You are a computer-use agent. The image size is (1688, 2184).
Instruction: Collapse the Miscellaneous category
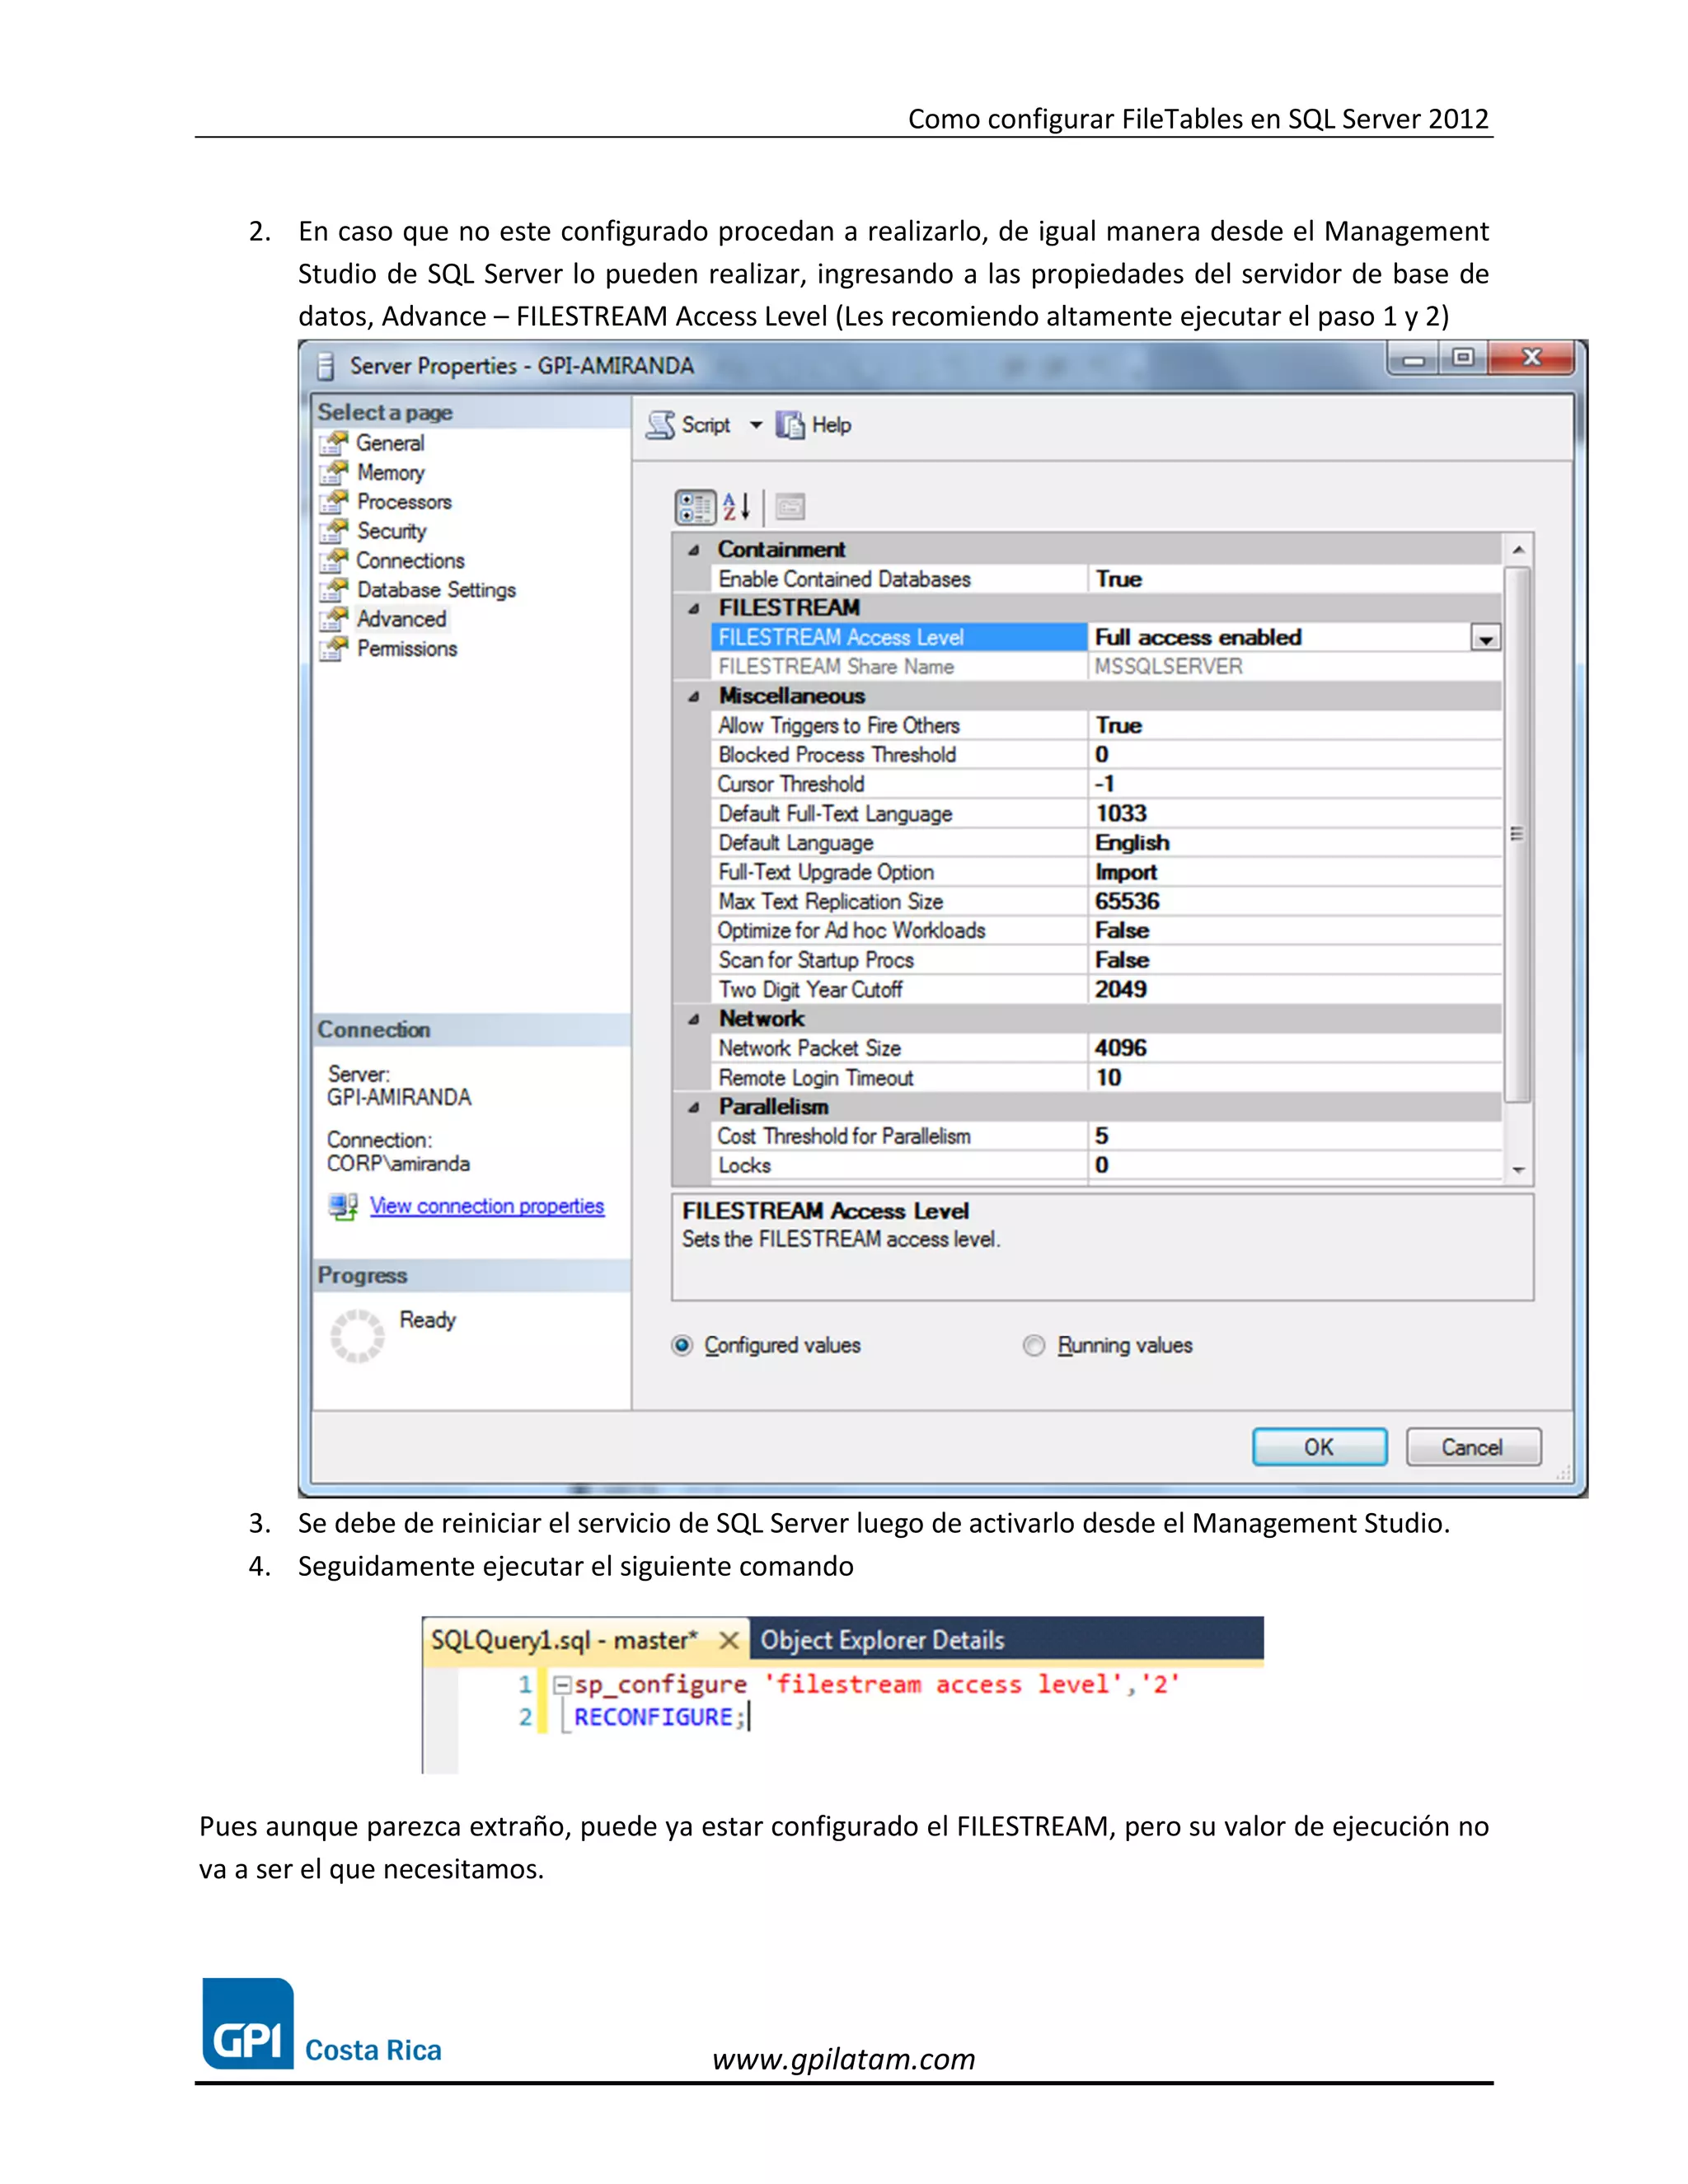[693, 697]
